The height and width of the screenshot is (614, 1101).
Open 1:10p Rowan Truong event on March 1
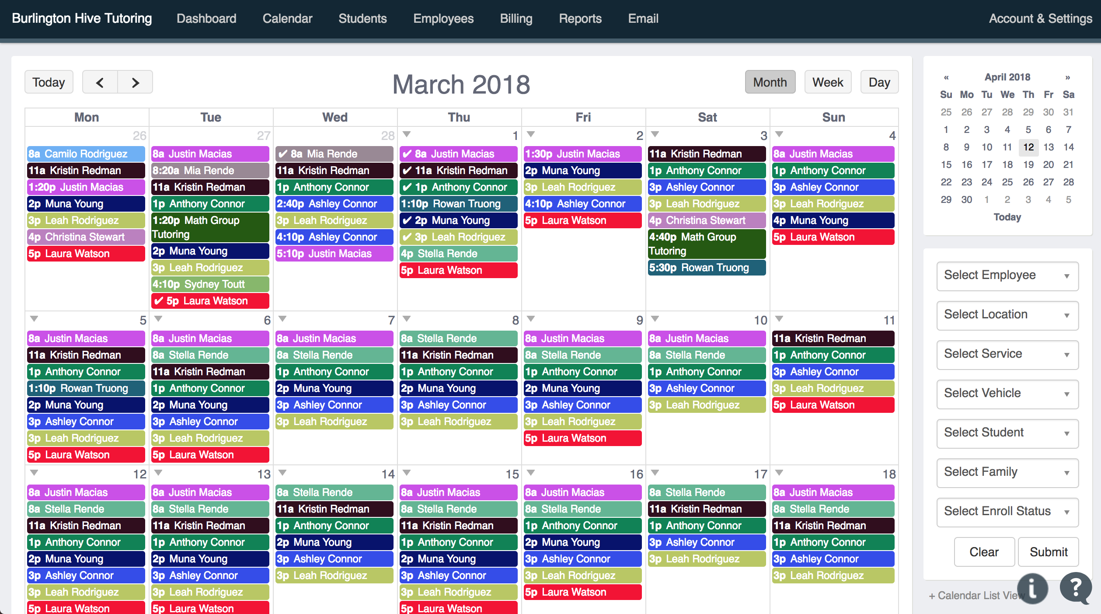pos(459,204)
